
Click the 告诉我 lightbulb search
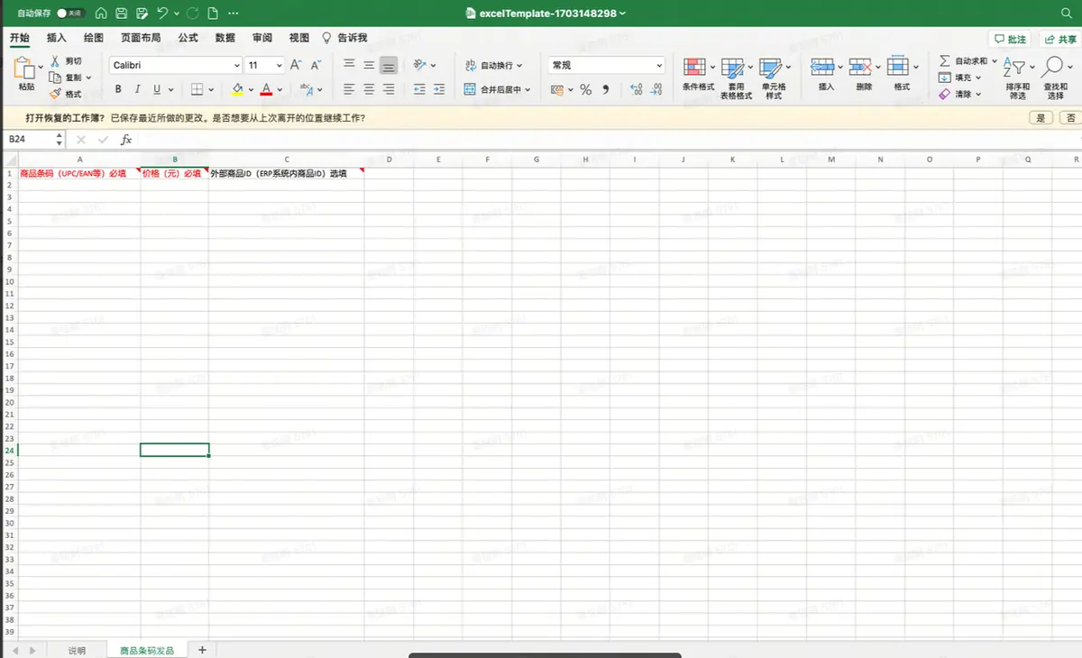click(344, 38)
